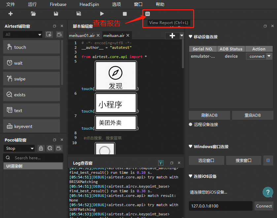This screenshot has width=277, height=218.
Task: Click the 小程序 screenshot thumbnail in code
Action: point(116,103)
